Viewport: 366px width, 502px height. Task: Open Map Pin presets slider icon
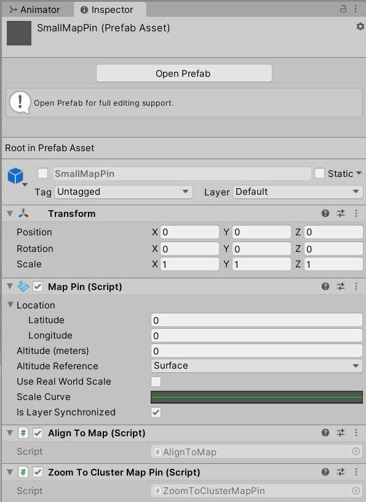point(341,286)
